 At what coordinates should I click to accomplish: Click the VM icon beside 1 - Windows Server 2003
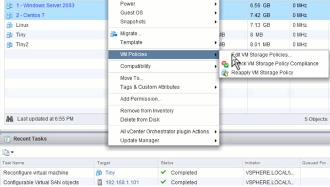click(x=9, y=6)
